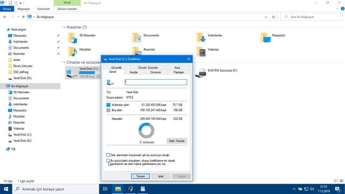This screenshot has height=194, width=345.
Task: Open the notification center icon
Action: 337,189
